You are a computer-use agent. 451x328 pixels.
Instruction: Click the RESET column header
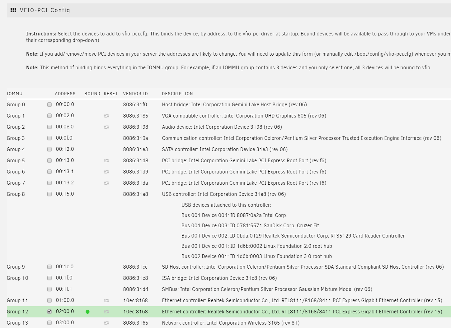point(111,94)
